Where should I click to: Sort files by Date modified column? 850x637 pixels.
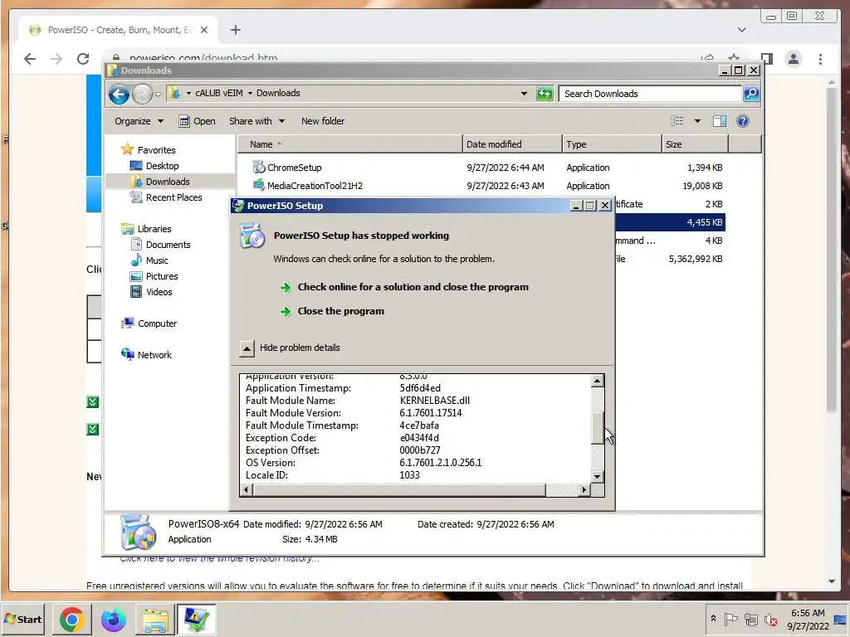click(x=512, y=144)
